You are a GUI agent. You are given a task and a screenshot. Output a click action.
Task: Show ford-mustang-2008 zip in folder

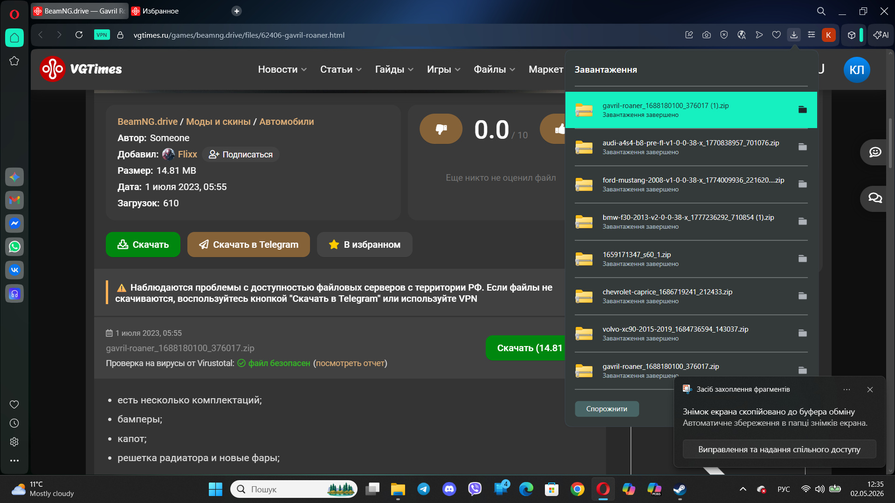[802, 184]
